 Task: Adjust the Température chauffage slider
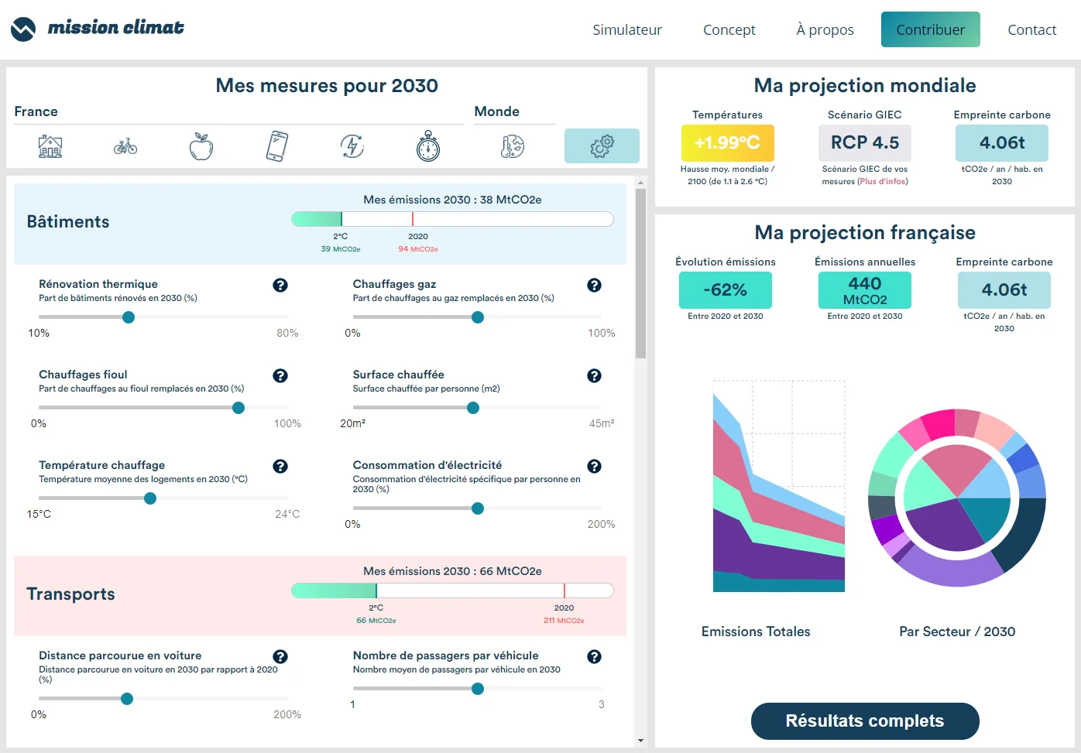click(x=150, y=498)
